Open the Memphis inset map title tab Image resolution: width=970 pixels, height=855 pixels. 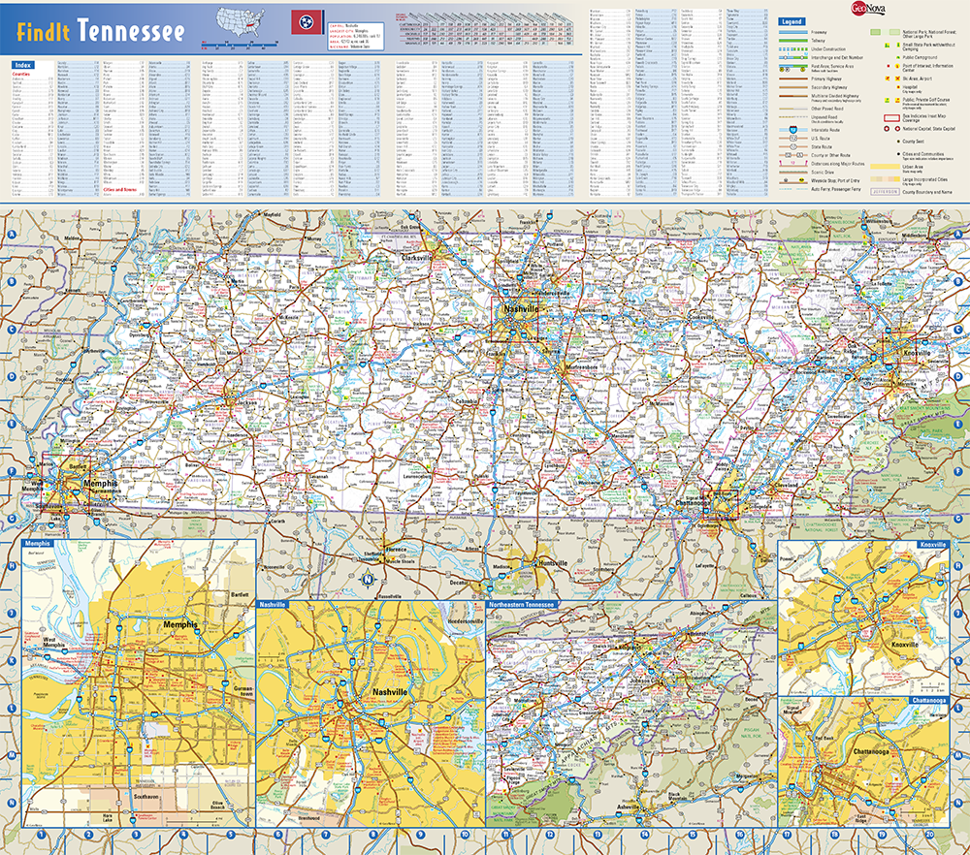(37, 544)
